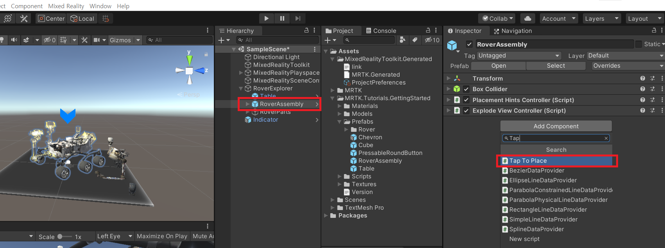The image size is (665, 248).
Task: Expand RoverAssembly in the Hierarchy
Action: (x=247, y=104)
